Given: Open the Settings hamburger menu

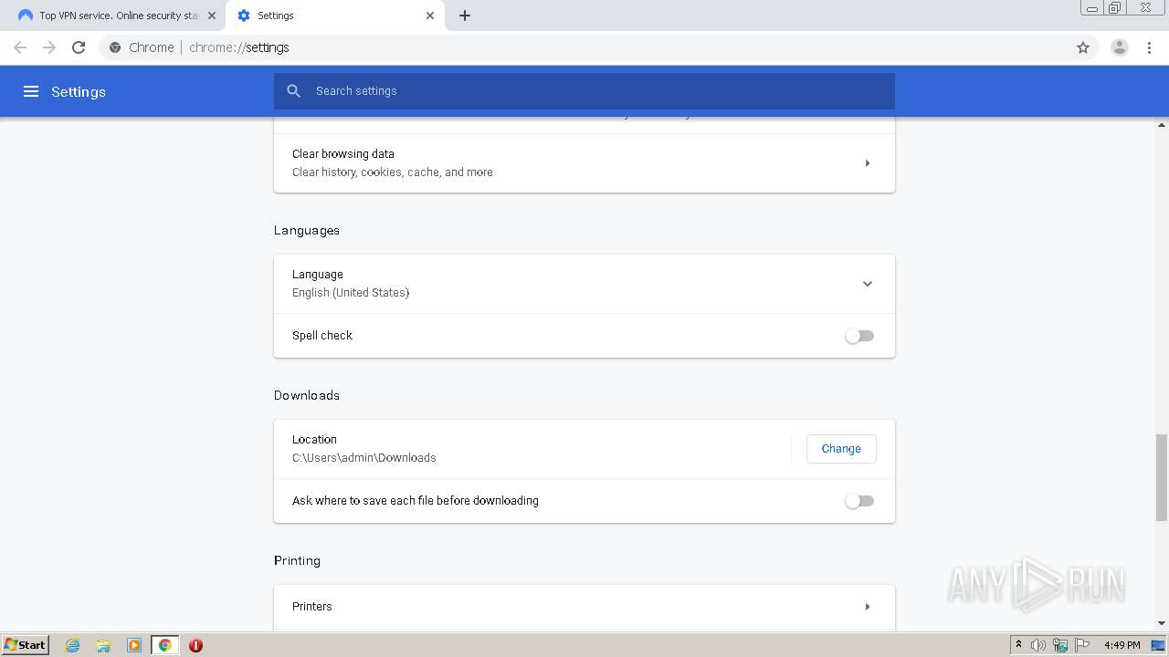Looking at the screenshot, I should coord(31,91).
